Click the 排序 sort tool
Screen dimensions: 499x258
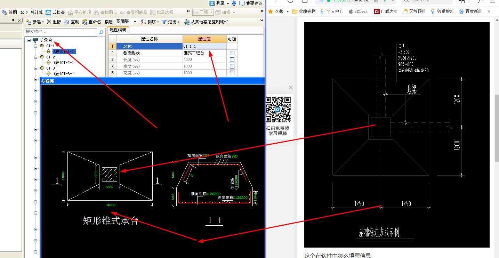(x=150, y=22)
